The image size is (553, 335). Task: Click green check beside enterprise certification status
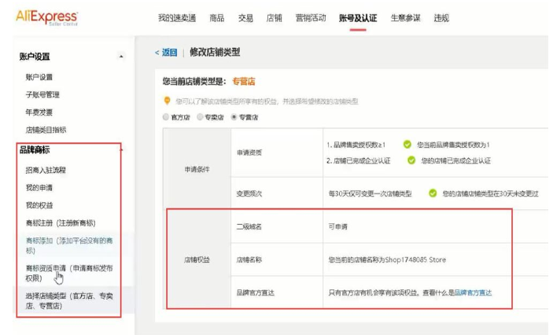point(411,160)
